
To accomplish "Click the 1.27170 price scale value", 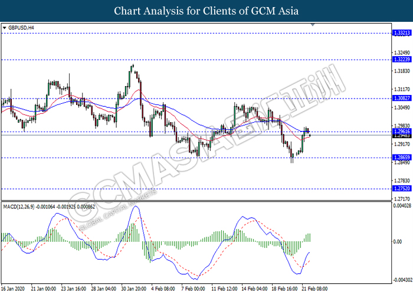I will (402, 199).
